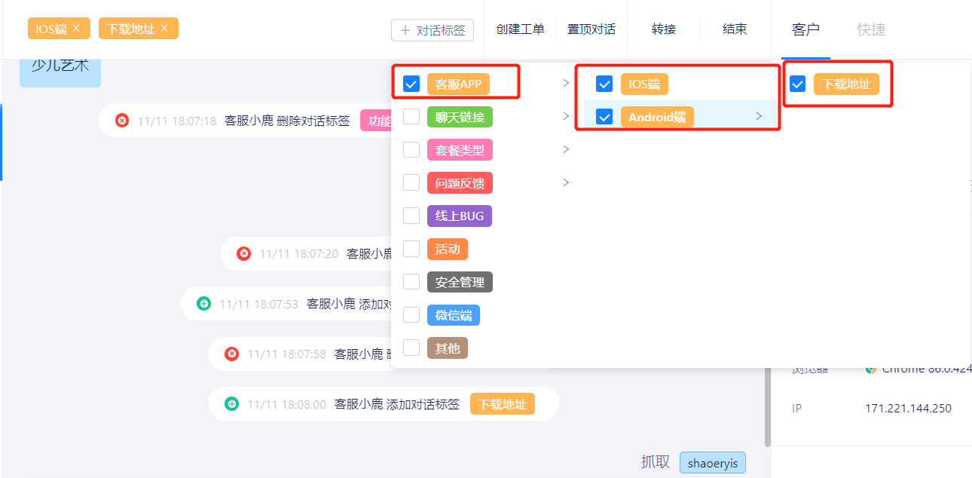Check the 其他 checkbox
Viewport: 972px width, 478px height.
411,348
